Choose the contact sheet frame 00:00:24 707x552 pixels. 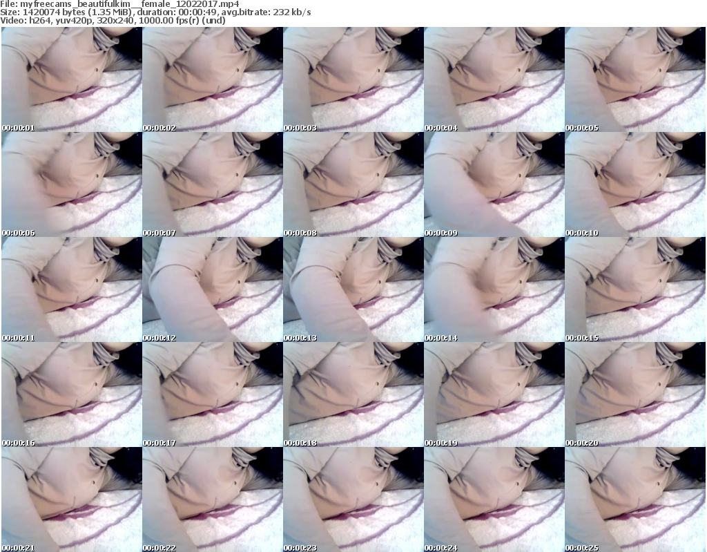[494, 499]
